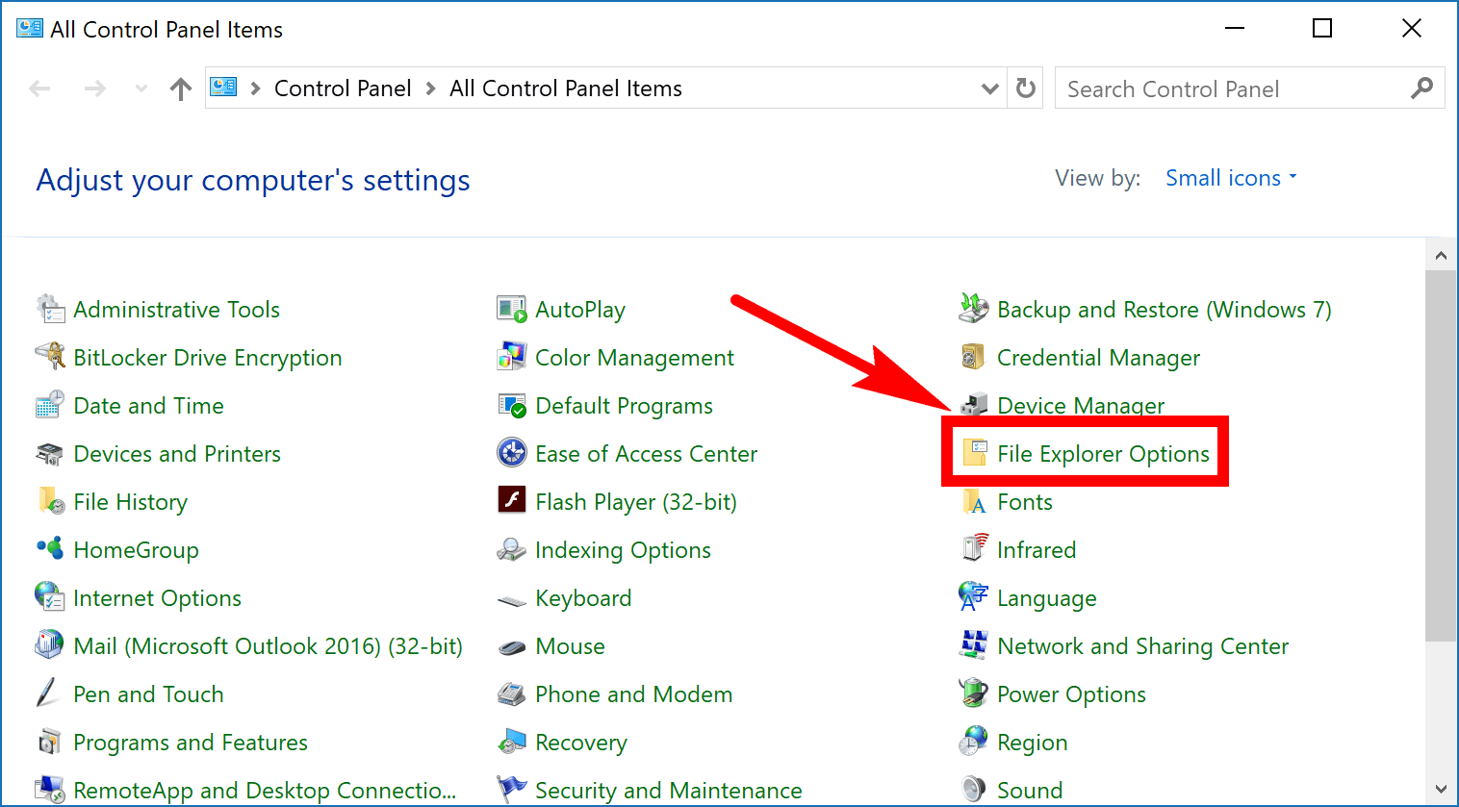Open the Network and Sharing Center link

(1141, 645)
